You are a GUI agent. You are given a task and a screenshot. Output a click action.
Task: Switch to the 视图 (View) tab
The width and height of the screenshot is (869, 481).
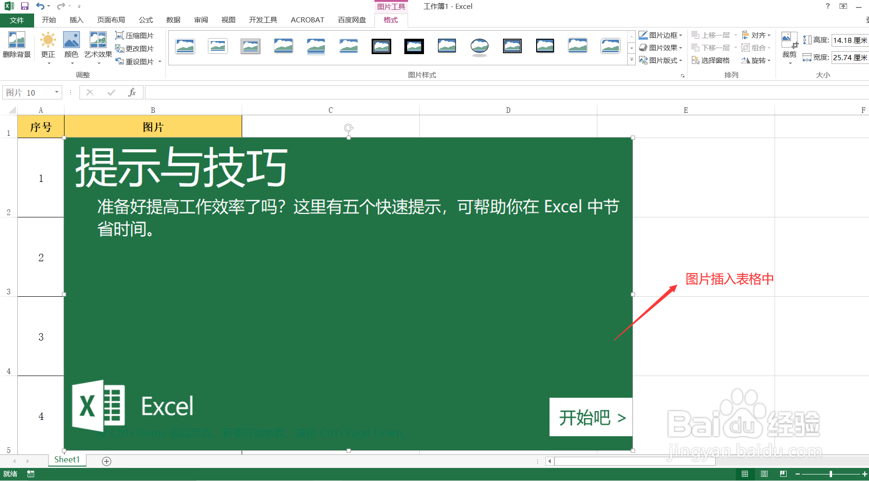pyautogui.click(x=228, y=20)
